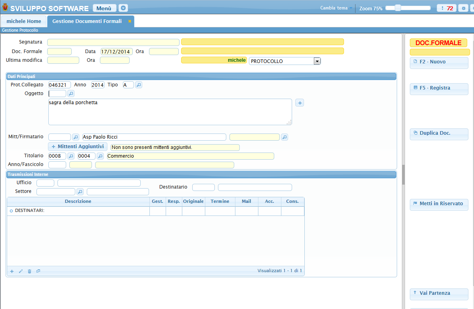Open the gear settings icon in the header

[463, 8]
